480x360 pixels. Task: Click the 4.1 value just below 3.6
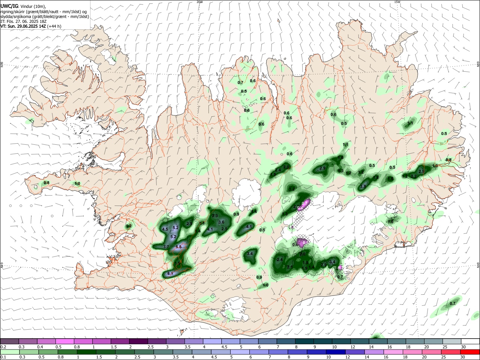210,229
